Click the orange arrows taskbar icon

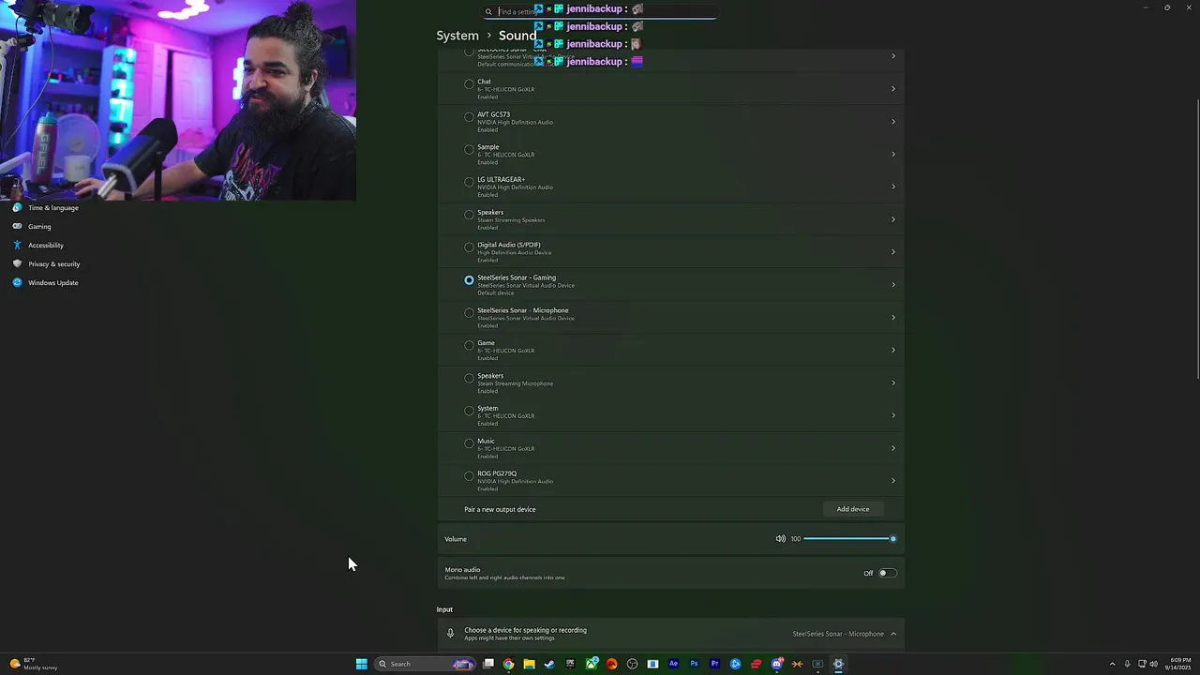point(797,664)
